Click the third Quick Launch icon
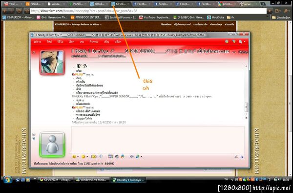 point(28,180)
